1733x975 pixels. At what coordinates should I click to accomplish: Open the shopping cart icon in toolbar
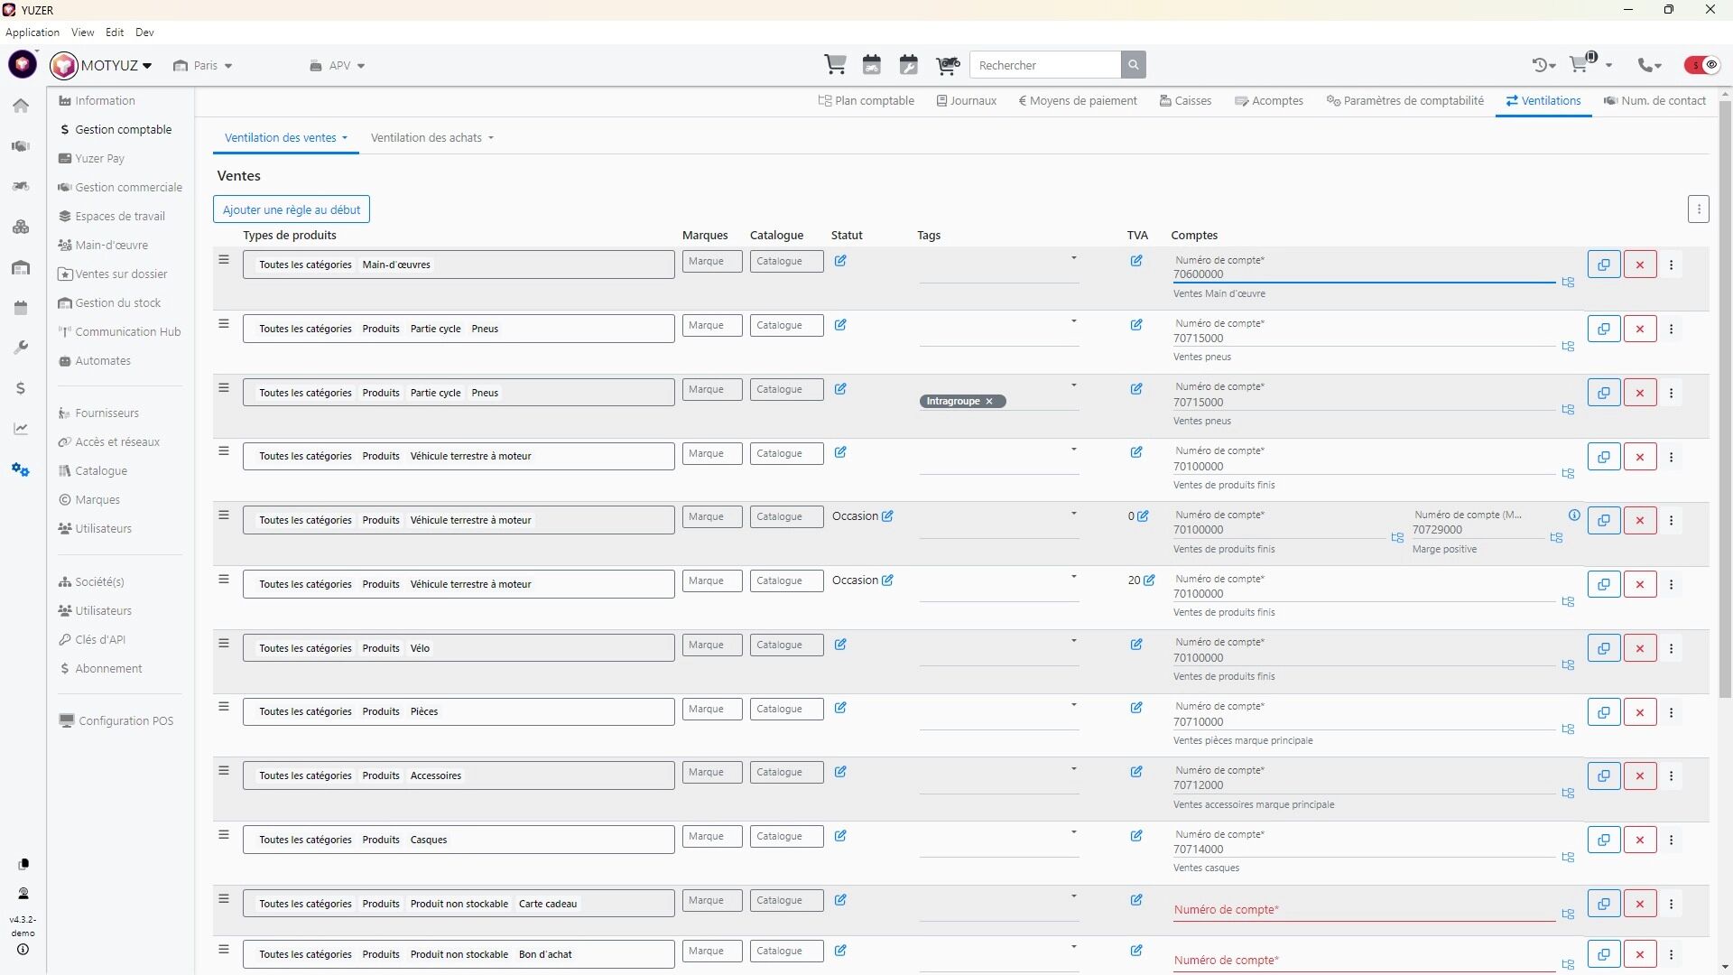tap(835, 65)
